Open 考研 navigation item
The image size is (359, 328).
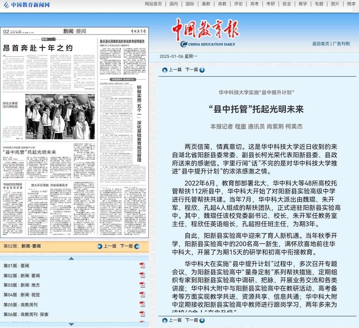[271, 4]
